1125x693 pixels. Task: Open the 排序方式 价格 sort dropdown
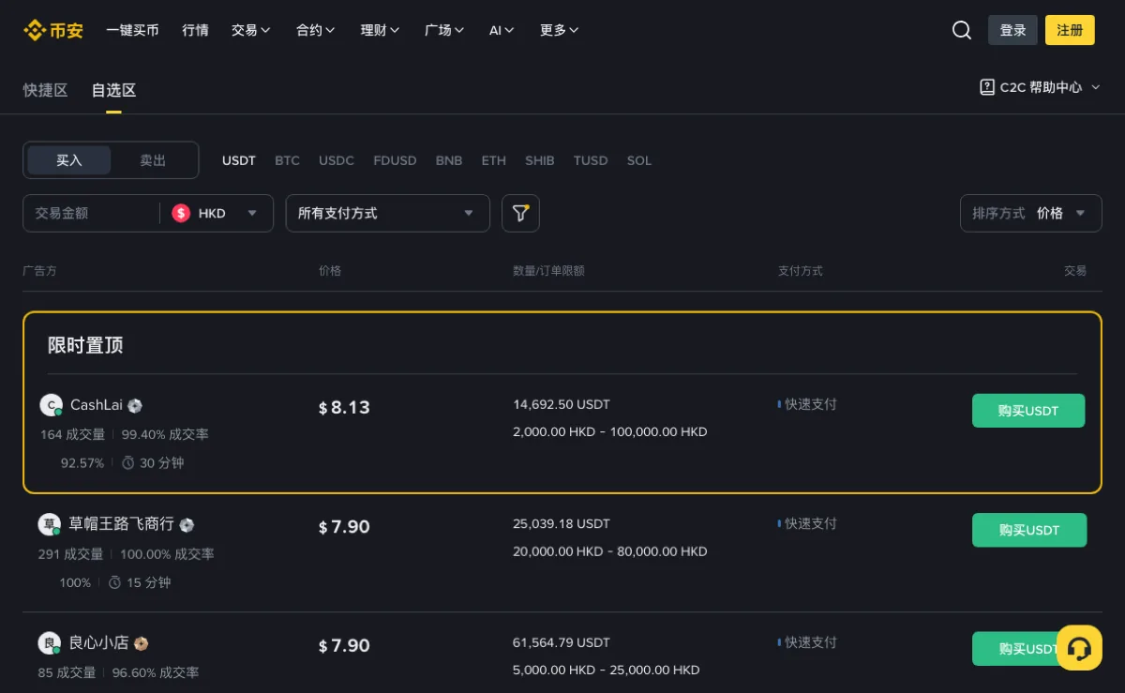pos(1030,213)
